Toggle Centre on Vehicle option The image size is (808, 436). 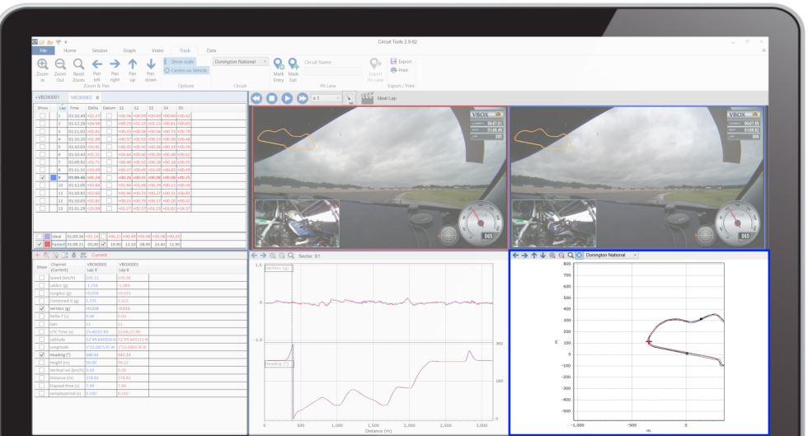tap(186, 71)
